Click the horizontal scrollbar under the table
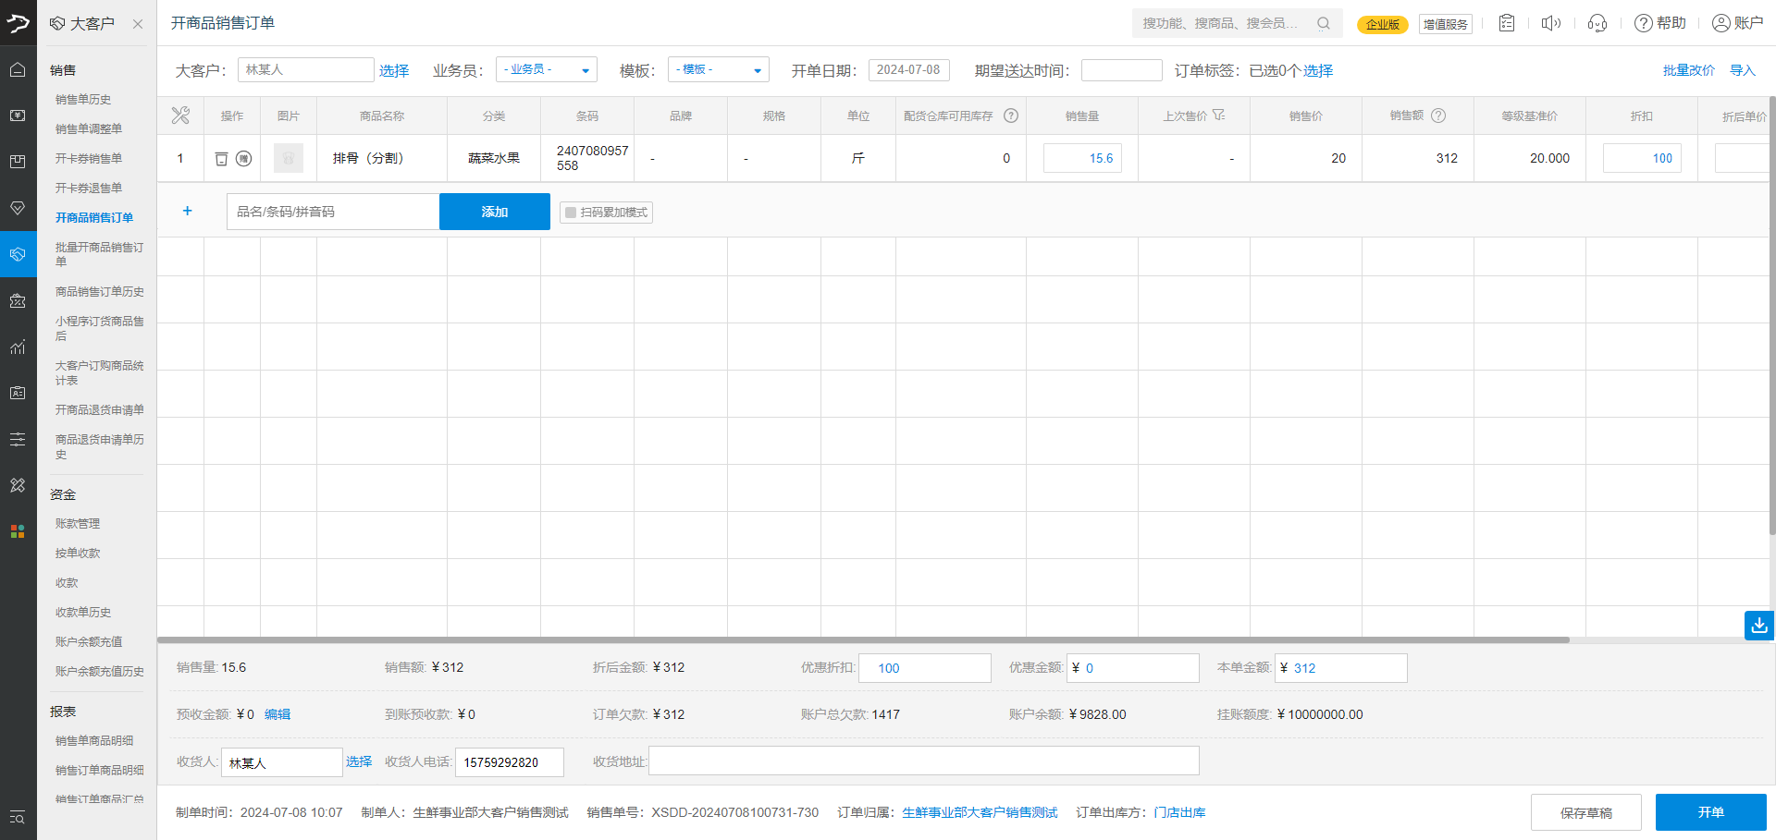1776x840 pixels. click(864, 639)
